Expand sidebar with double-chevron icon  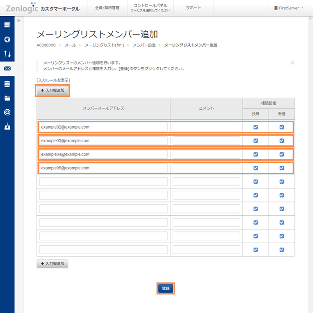(19, 20)
